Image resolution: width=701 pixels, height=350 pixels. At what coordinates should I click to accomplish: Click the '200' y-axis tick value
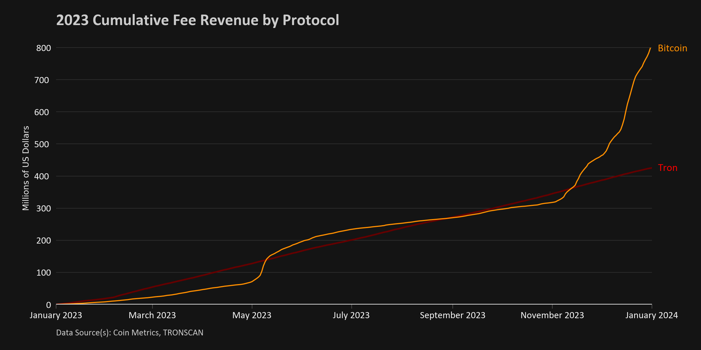pyautogui.click(x=44, y=241)
